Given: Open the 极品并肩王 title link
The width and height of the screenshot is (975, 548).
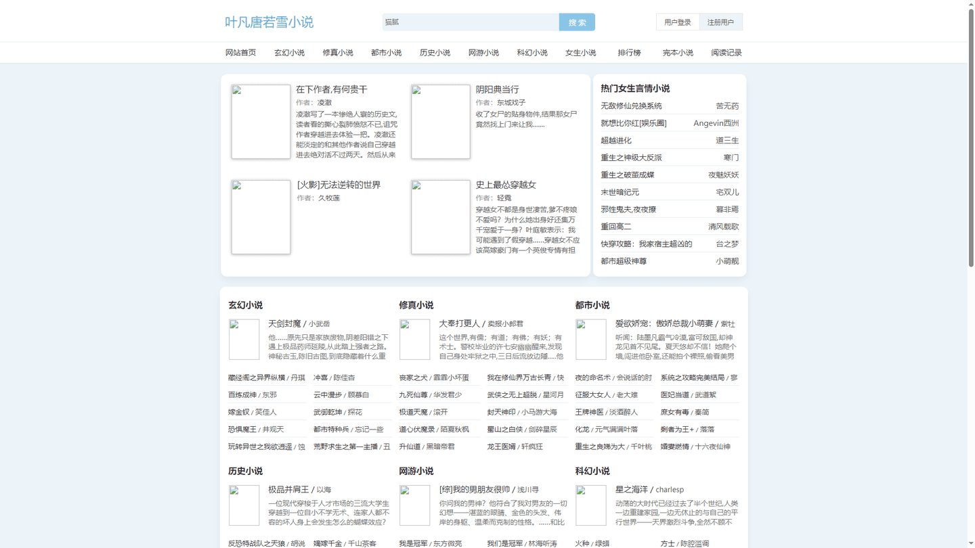Looking at the screenshot, I should [288, 490].
